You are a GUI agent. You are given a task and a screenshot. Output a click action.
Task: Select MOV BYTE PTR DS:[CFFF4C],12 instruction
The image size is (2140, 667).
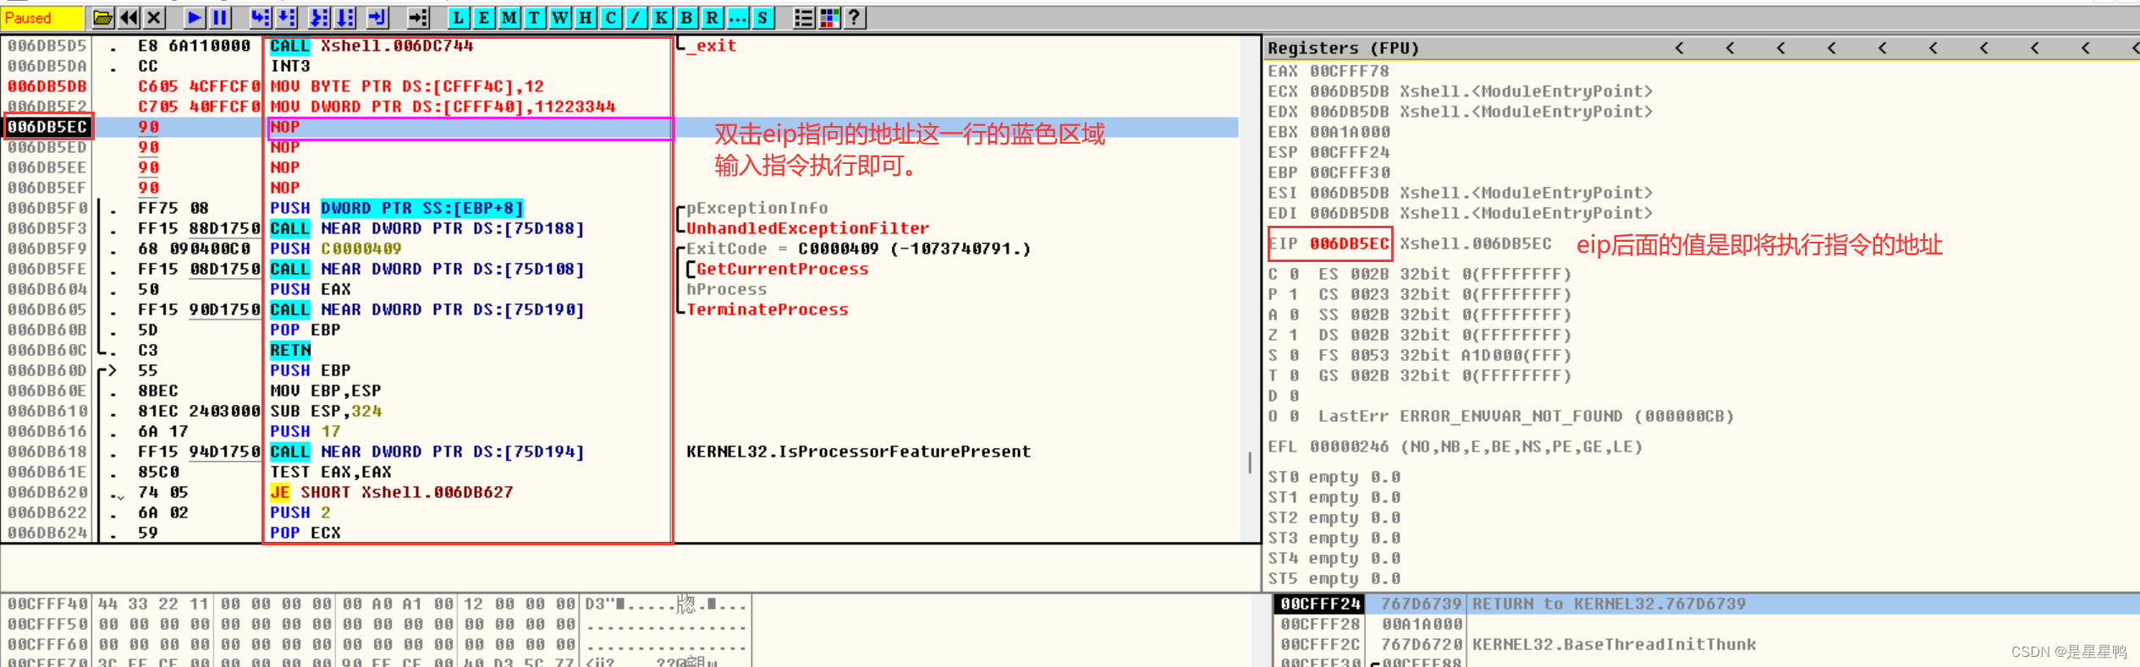point(407,86)
